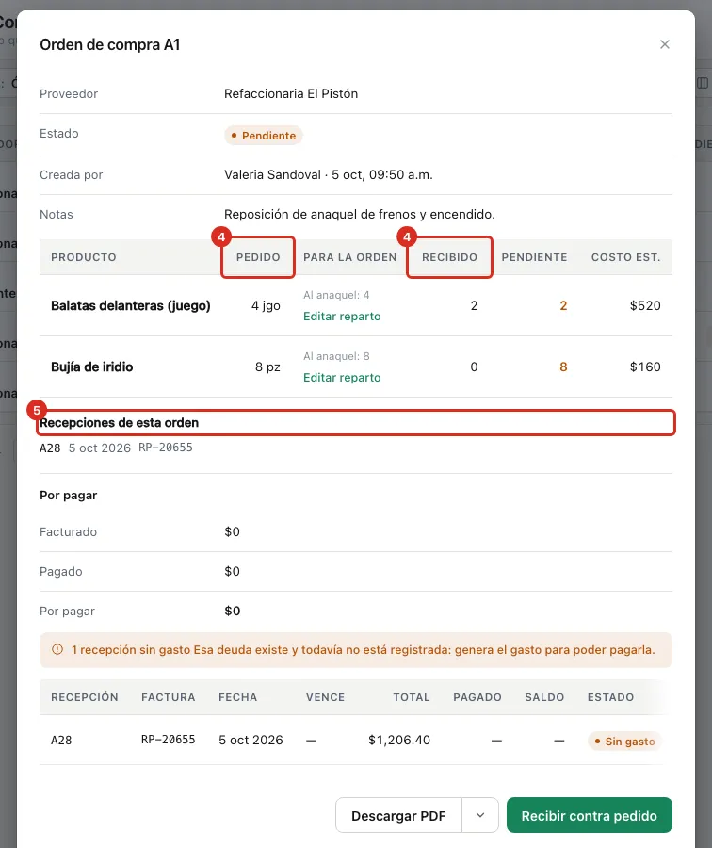Image resolution: width=712 pixels, height=848 pixels.
Task: Click the Pendiente status badge
Action: coord(264,135)
